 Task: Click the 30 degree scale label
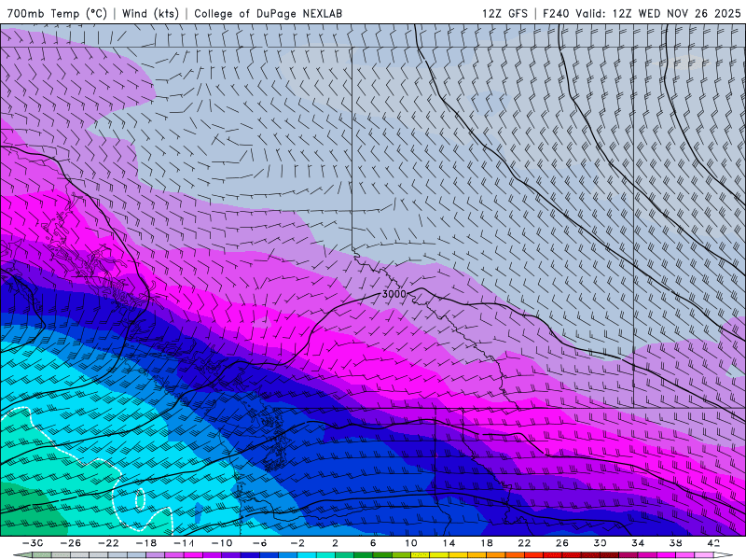click(600, 543)
